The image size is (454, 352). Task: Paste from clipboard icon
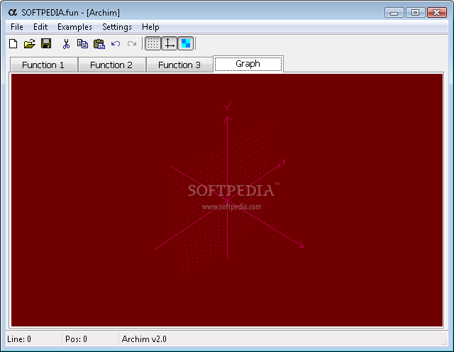click(x=99, y=44)
